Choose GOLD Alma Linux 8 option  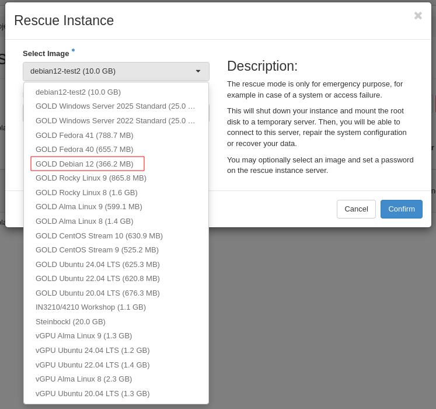116,221
